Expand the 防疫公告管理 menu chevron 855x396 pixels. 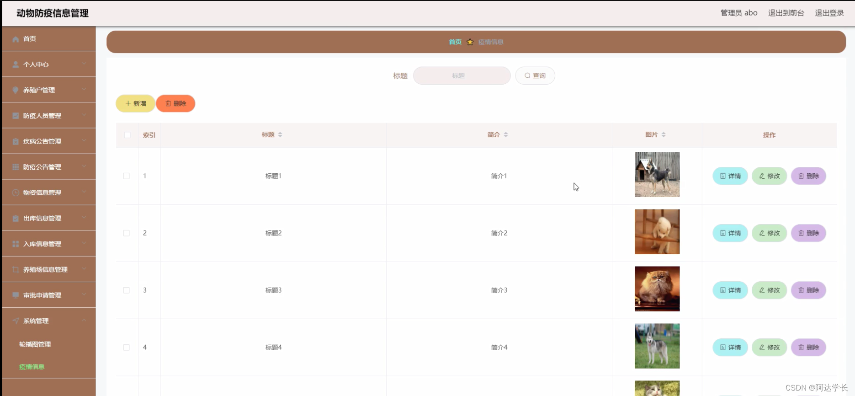tap(84, 166)
